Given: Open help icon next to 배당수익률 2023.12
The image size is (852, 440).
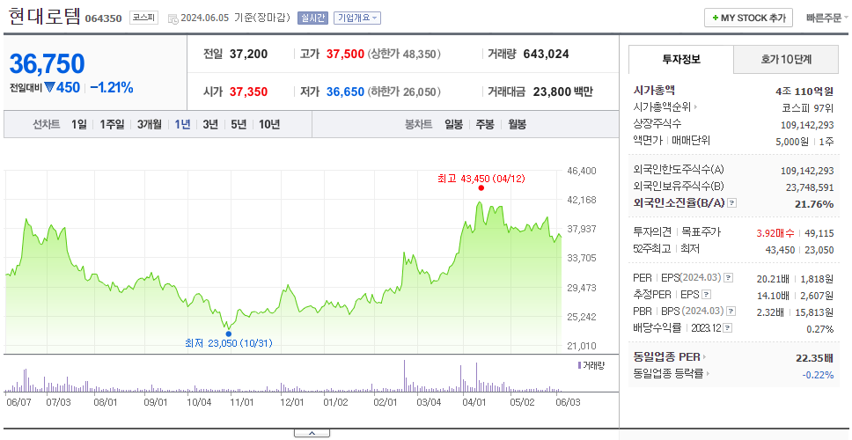Looking at the screenshot, I should (x=728, y=328).
